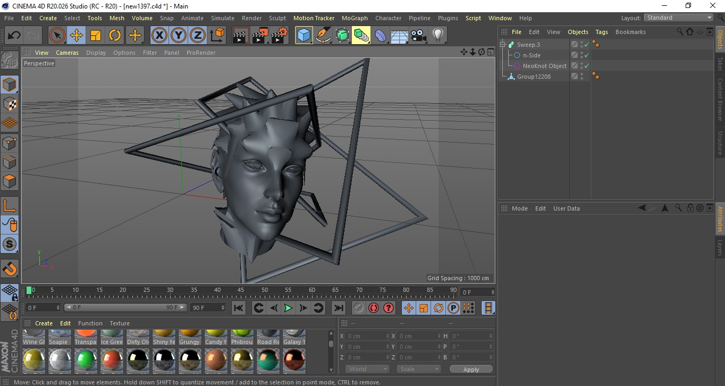Switch to Texture mode

[x=10, y=104]
